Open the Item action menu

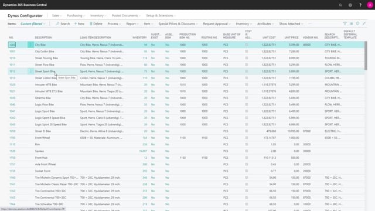148,23
